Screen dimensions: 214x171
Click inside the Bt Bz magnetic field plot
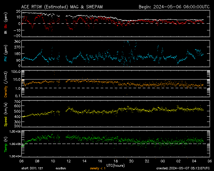point(116,23)
